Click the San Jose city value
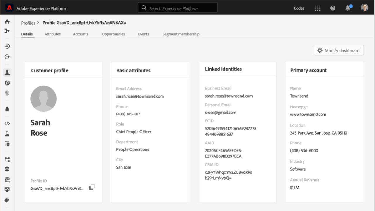The height and width of the screenshot is (211, 375). (124, 167)
